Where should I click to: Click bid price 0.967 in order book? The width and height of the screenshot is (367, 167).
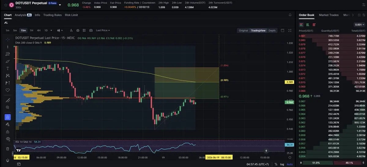(302, 101)
